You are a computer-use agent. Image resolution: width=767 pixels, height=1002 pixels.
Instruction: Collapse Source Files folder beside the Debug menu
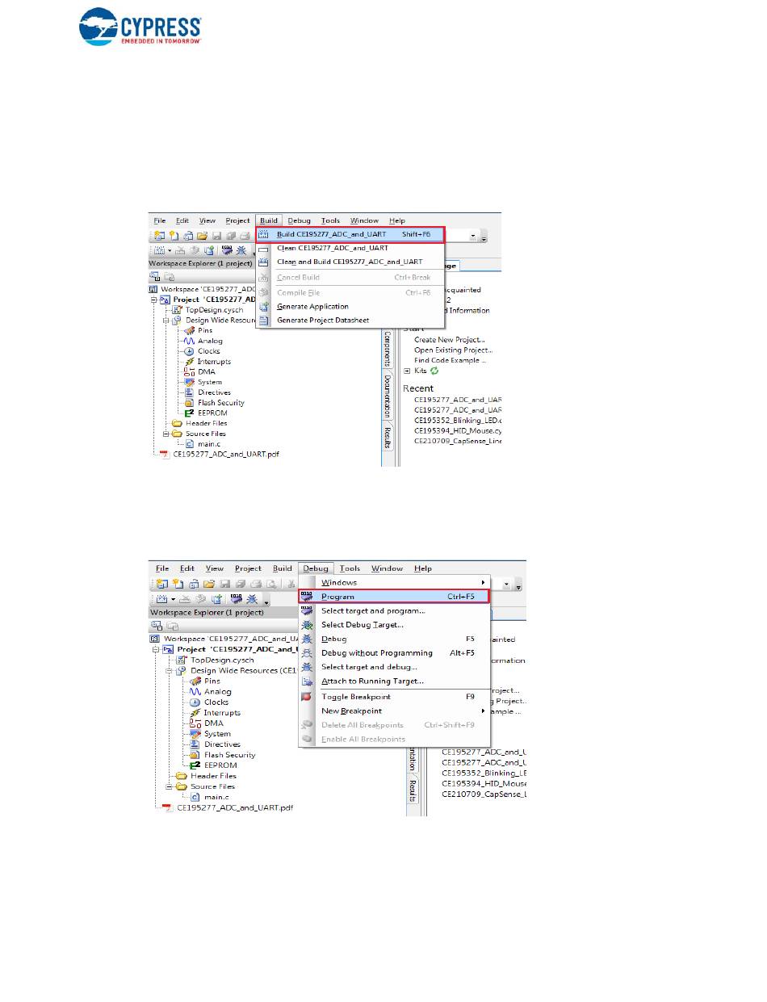coord(170,786)
